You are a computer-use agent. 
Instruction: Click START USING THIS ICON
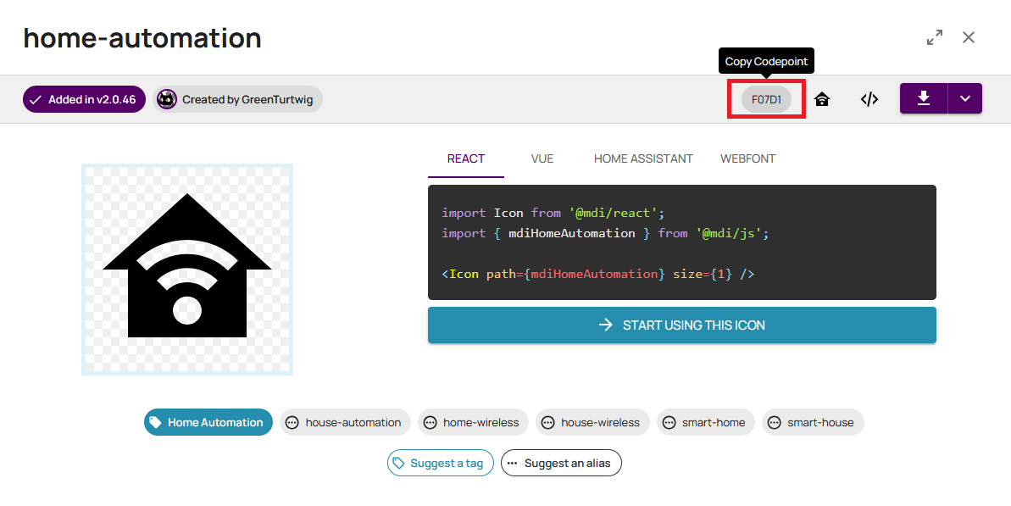682,325
